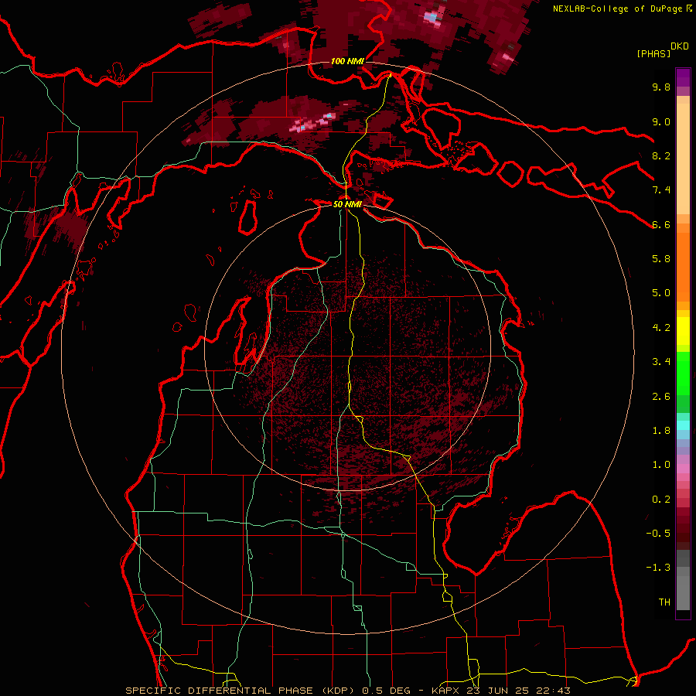Click the [PHAS] legend unit label
This screenshot has height=696, width=696.
tap(653, 53)
